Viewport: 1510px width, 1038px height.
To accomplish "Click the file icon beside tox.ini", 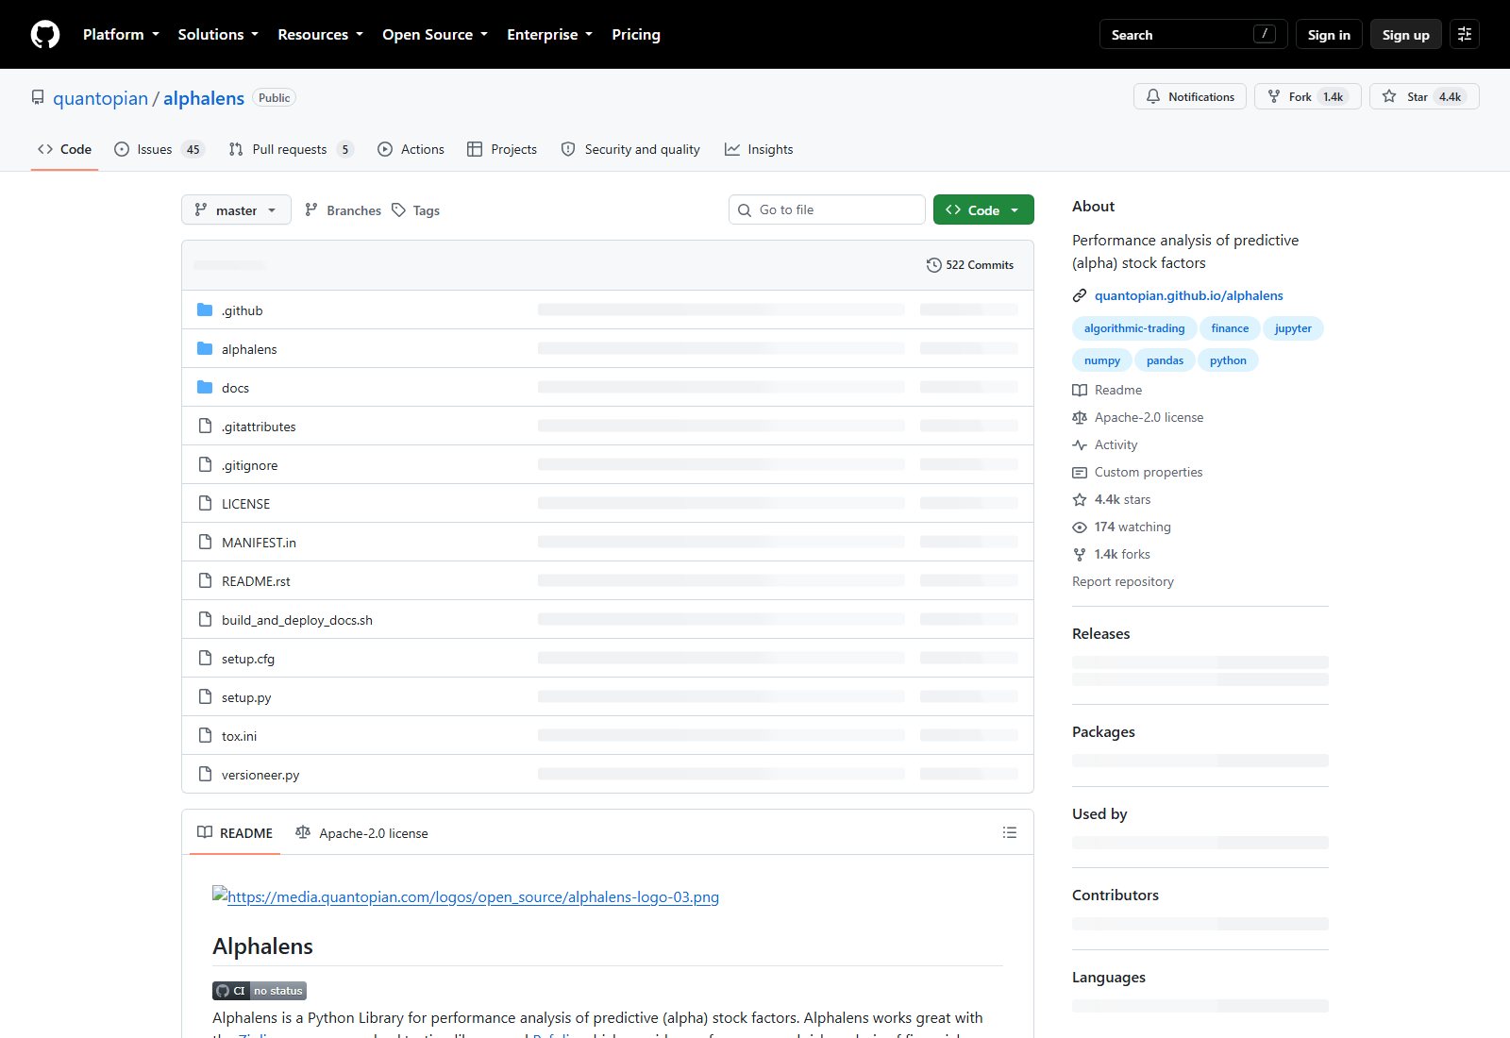I will click(205, 735).
